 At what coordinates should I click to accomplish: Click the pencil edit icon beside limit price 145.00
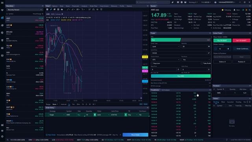point(209,53)
